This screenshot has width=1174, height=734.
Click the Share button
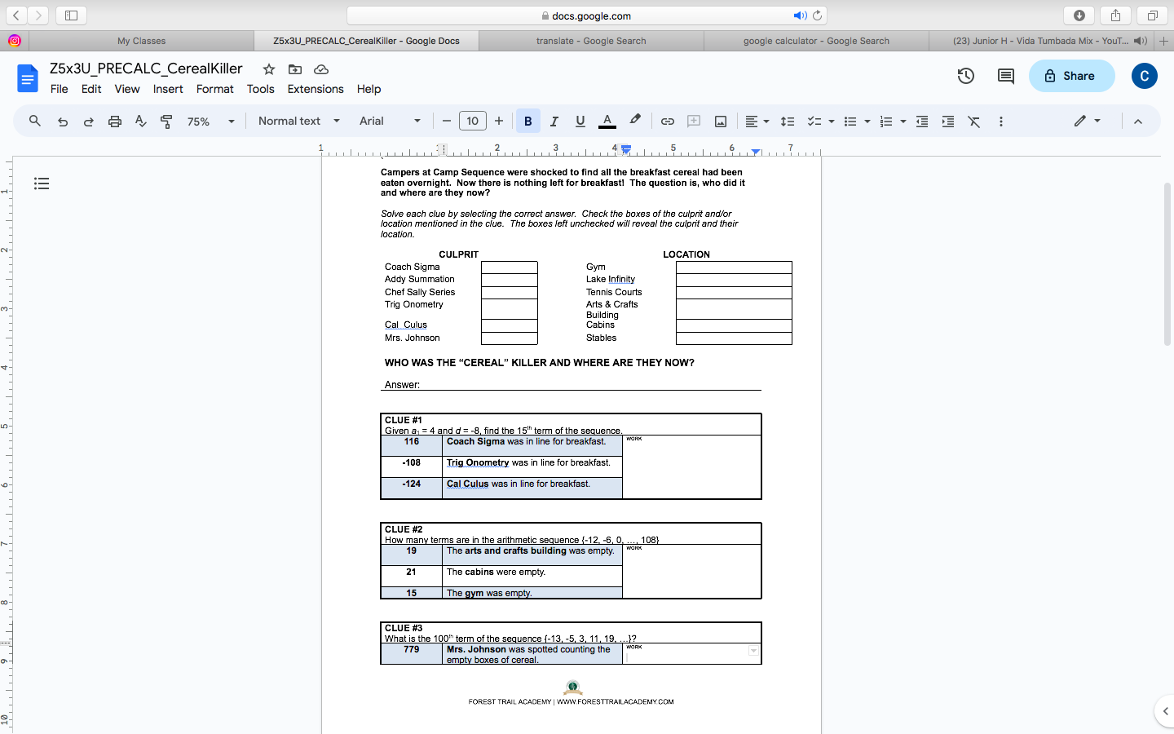click(x=1071, y=74)
